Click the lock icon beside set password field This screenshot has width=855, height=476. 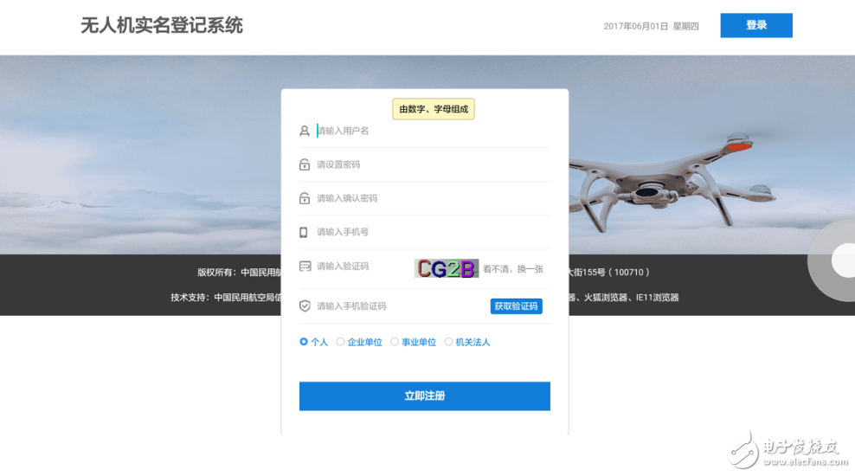305,164
